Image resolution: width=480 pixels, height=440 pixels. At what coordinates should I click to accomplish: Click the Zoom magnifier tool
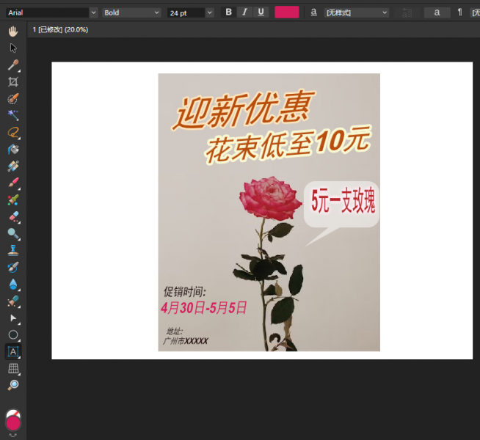pyautogui.click(x=13, y=385)
